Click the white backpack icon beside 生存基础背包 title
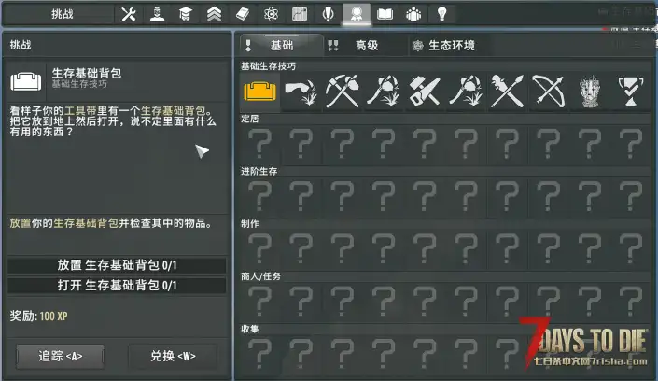Screen dimensions: 658x381 pyautogui.click(x=25, y=81)
